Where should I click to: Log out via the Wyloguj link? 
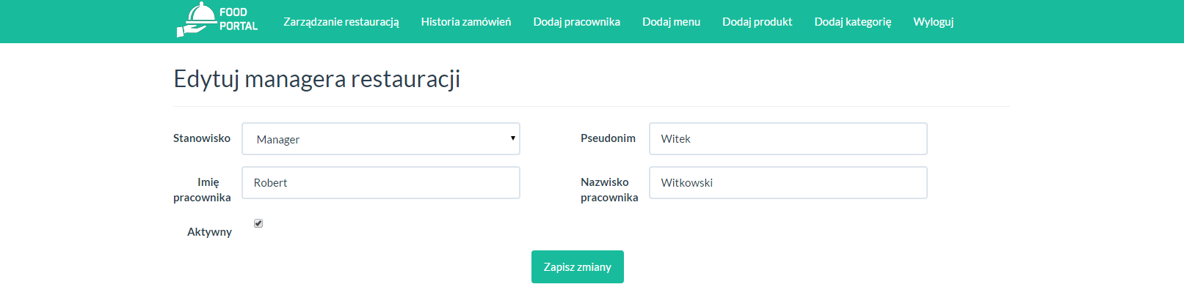pos(933,22)
